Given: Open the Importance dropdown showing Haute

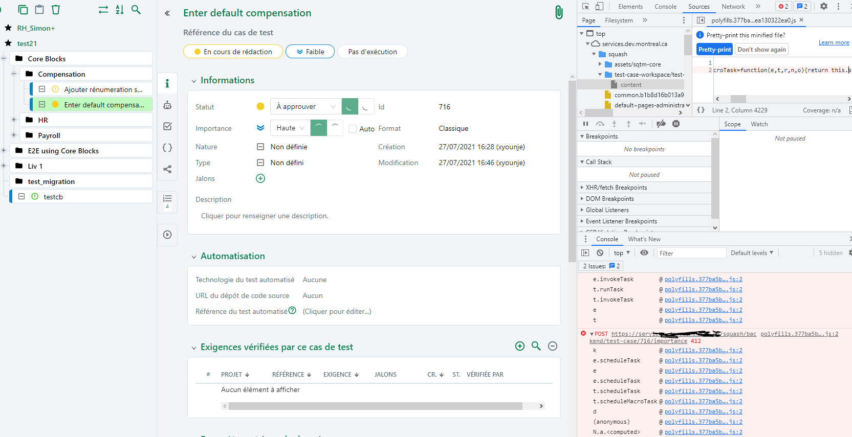Looking at the screenshot, I should [290, 128].
